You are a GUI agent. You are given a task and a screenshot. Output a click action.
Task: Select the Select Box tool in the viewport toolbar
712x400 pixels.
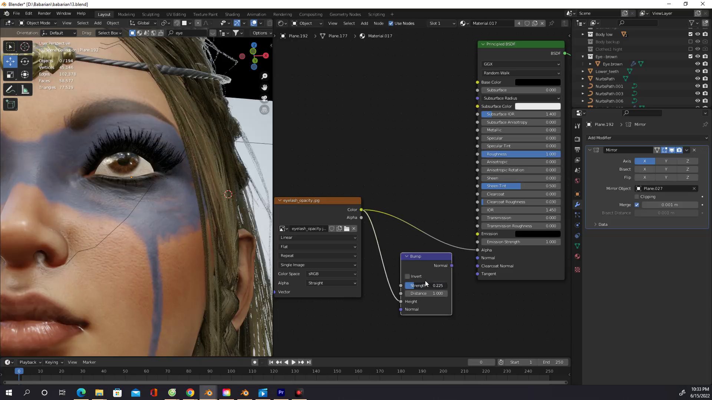pos(10,47)
